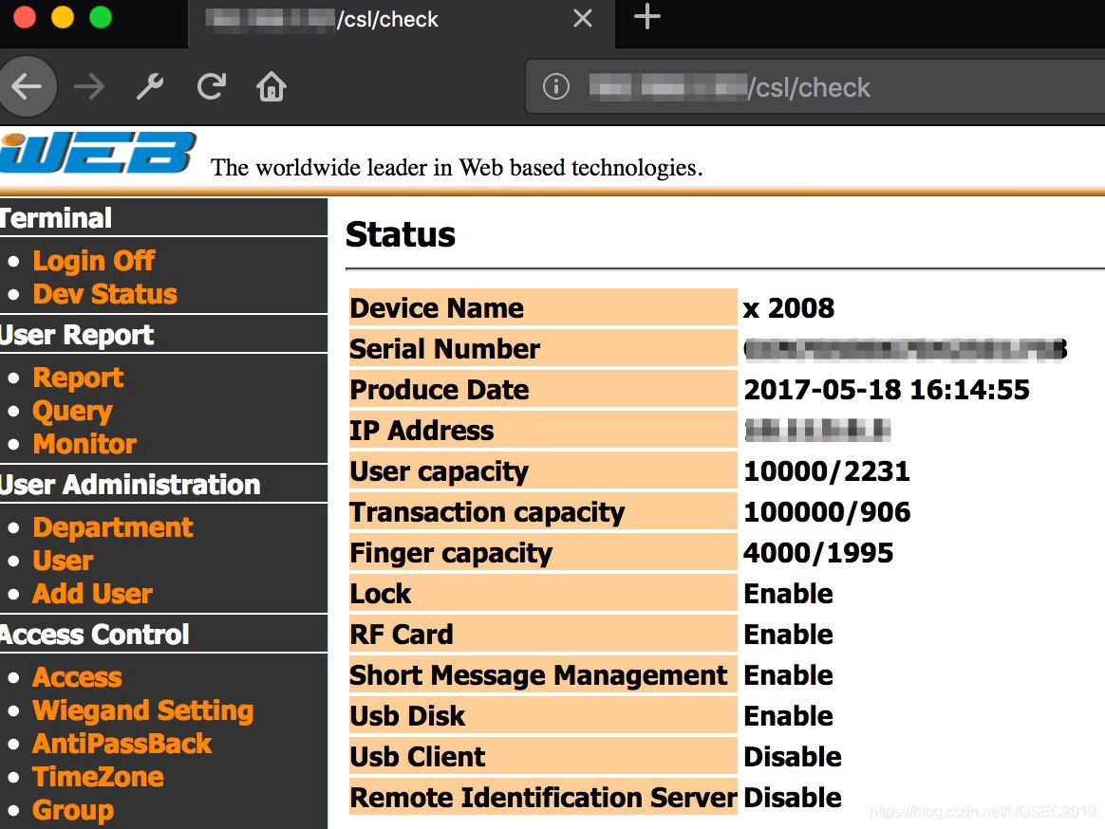The height and width of the screenshot is (829, 1105).
Task: Open the AntiPassBack link
Action: point(122,743)
